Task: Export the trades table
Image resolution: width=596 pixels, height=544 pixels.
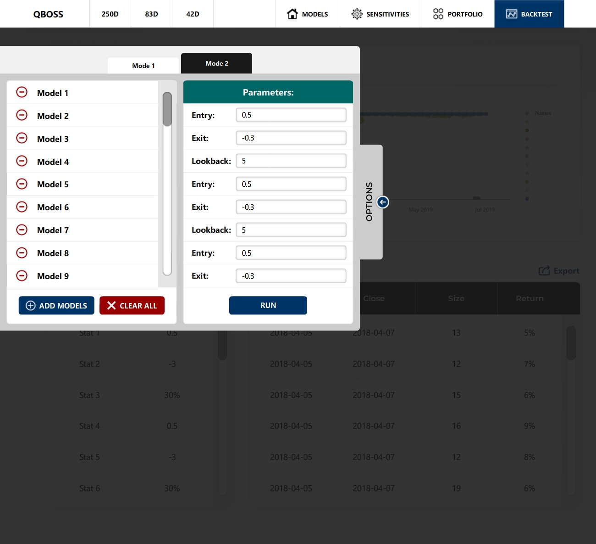Action: (559, 271)
